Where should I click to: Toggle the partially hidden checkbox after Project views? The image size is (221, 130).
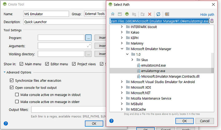click(102, 64)
